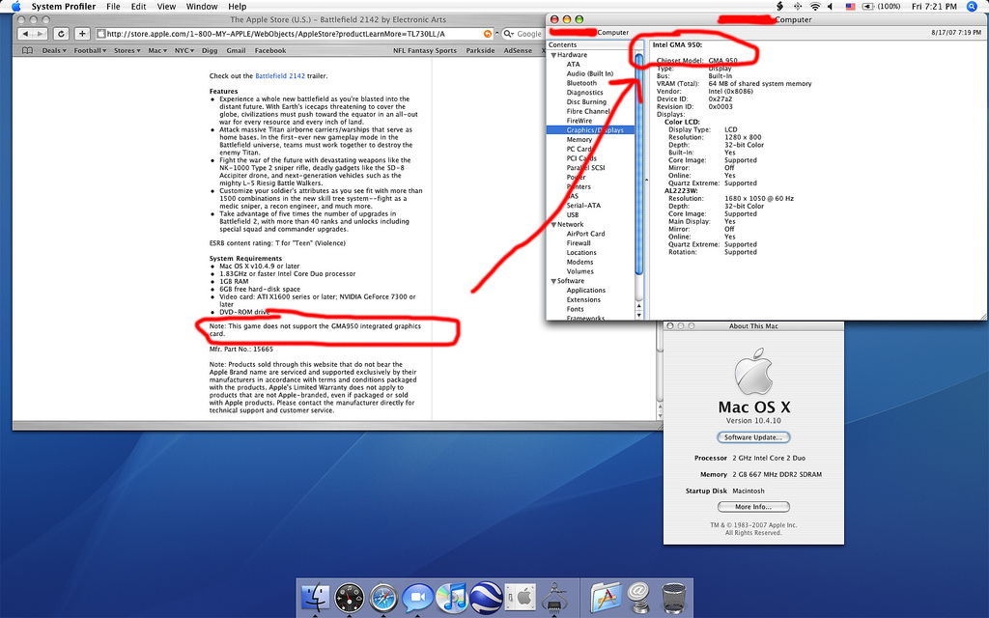Collapse the Software section triangle

553,281
